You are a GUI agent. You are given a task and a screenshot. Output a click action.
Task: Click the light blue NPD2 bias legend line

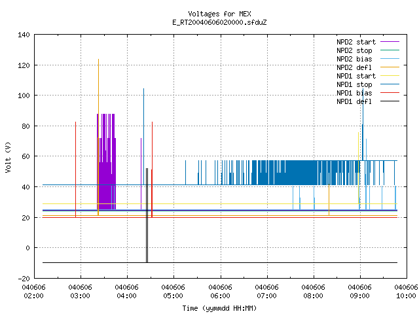click(390, 58)
